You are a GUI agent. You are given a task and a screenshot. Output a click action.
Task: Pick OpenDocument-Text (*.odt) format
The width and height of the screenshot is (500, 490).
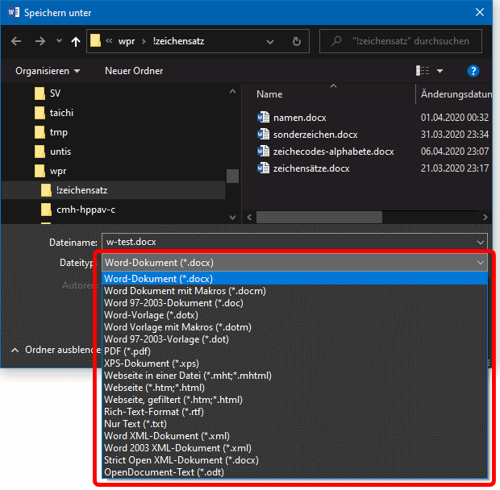click(x=164, y=472)
